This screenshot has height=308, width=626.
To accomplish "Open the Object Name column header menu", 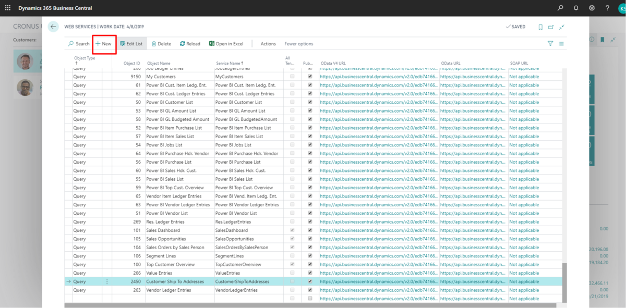I will [159, 63].
